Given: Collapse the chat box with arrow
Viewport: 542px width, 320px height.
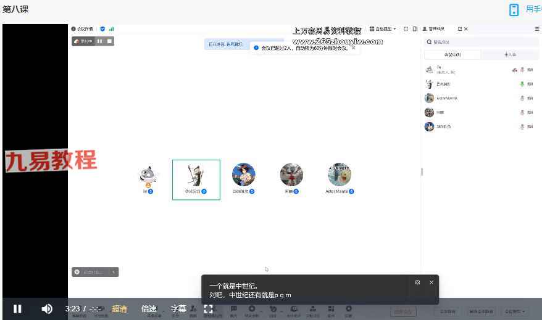Looking at the screenshot, I should pos(114,272).
